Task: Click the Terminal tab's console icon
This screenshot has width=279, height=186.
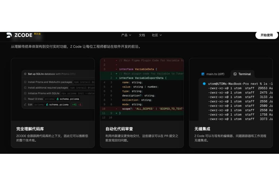Action: click(235, 74)
